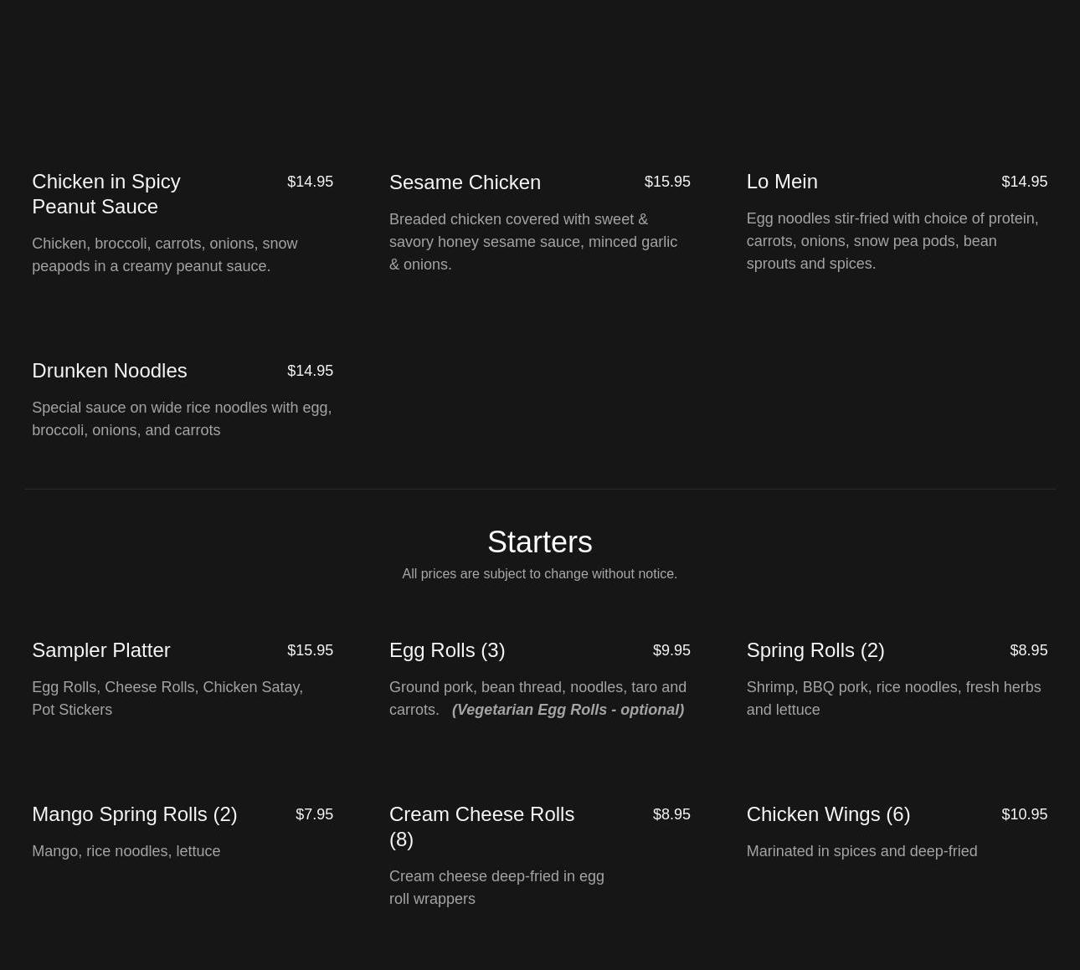Click the Vegetarian Egg Rolls optional note
The image size is (1080, 970).
coord(568,710)
